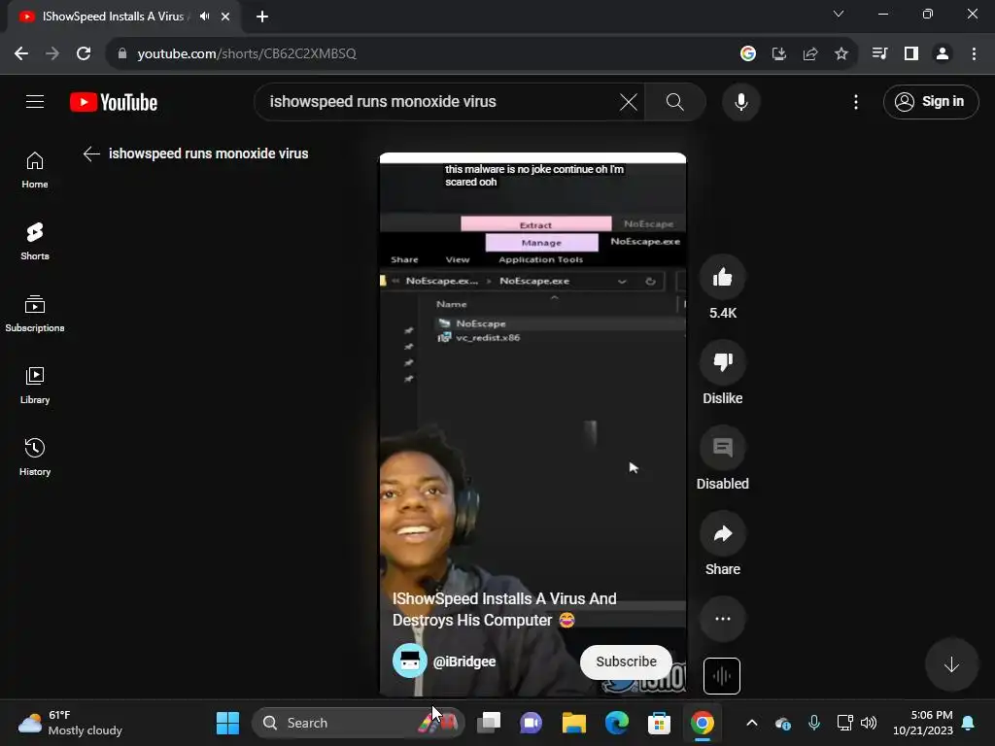Open the Windows Start menu

coord(227,723)
